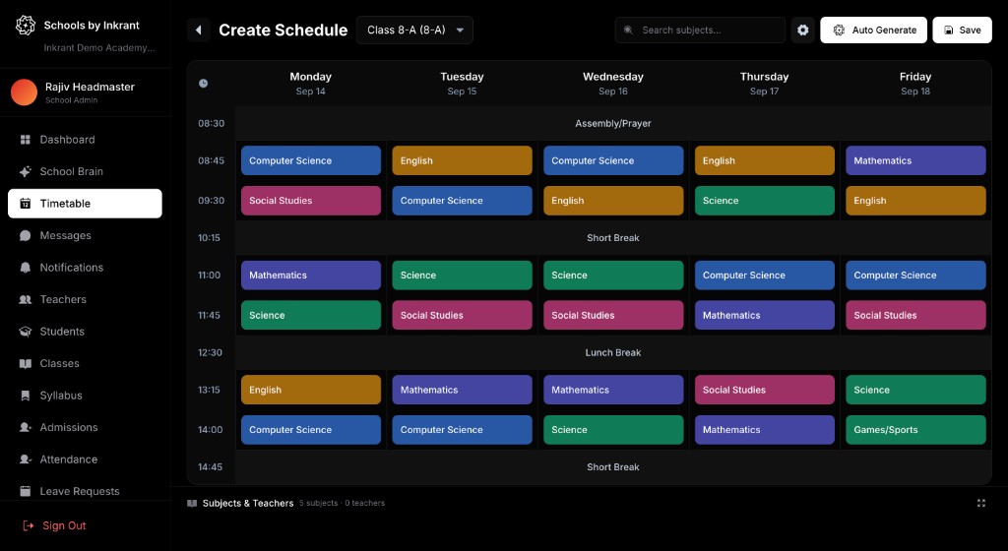
Task: Open Notifications section
Action: point(85,268)
